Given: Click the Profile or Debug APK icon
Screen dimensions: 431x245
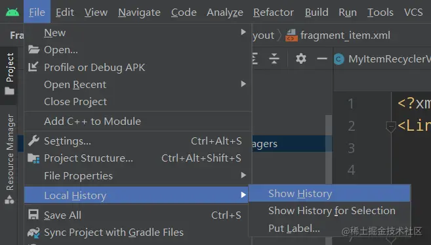Looking at the screenshot, I should click(x=33, y=67).
